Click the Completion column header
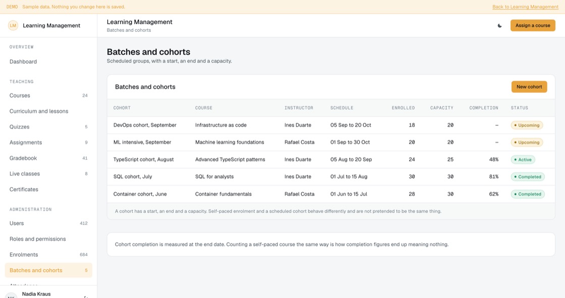This screenshot has width=565, height=298. 484,108
